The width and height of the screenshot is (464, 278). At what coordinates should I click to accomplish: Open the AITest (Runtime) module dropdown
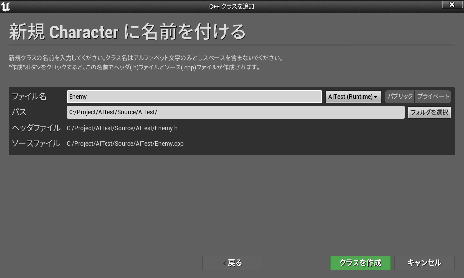(354, 97)
